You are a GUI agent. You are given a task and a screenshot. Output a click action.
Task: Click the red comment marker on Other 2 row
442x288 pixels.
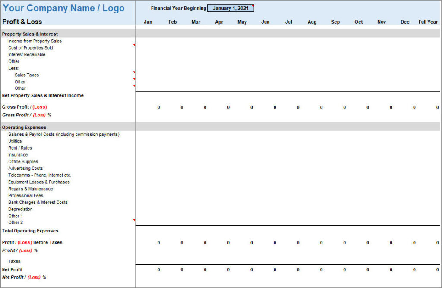pyautogui.click(x=134, y=220)
